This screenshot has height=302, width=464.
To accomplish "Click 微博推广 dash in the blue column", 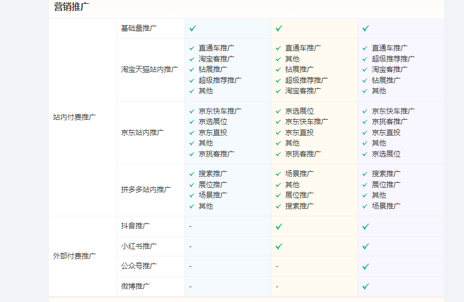I will click(x=191, y=287).
